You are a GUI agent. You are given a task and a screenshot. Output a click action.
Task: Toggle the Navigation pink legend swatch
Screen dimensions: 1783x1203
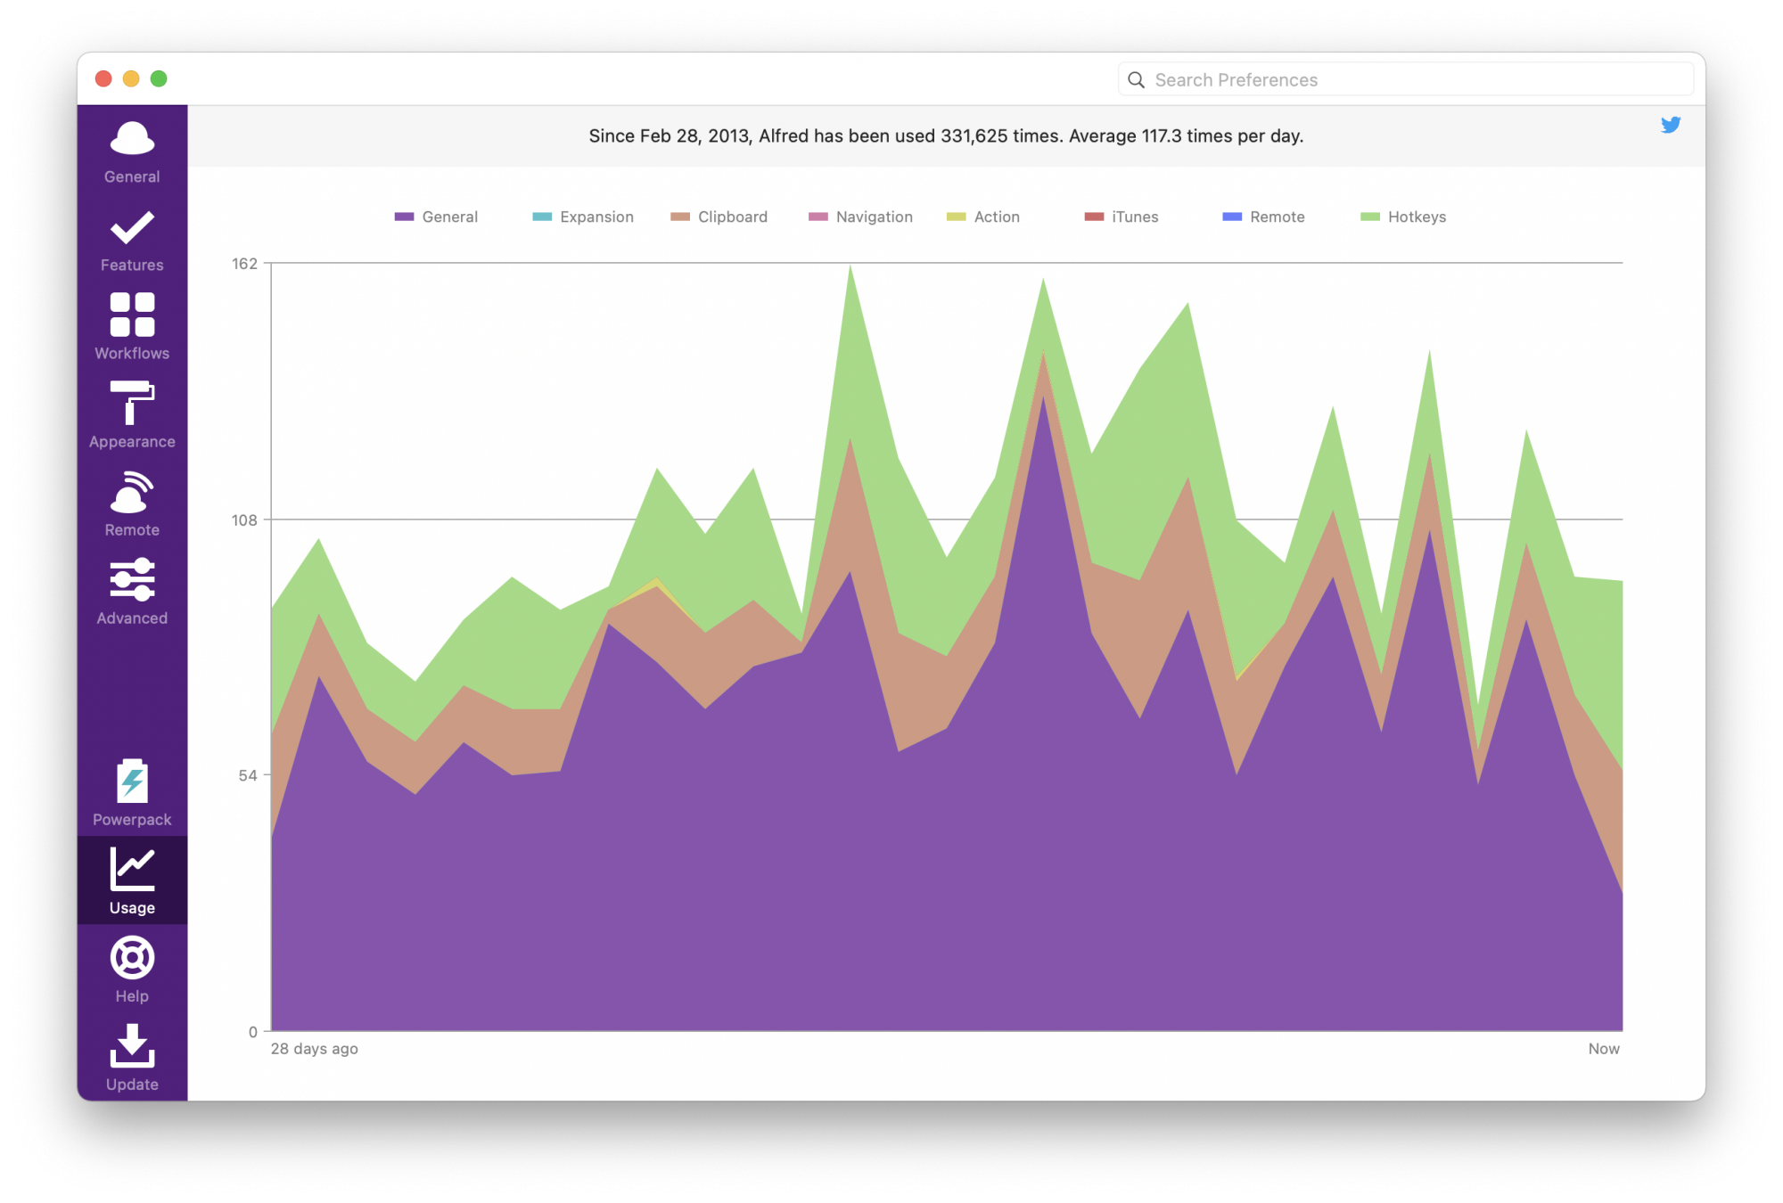[x=818, y=217]
